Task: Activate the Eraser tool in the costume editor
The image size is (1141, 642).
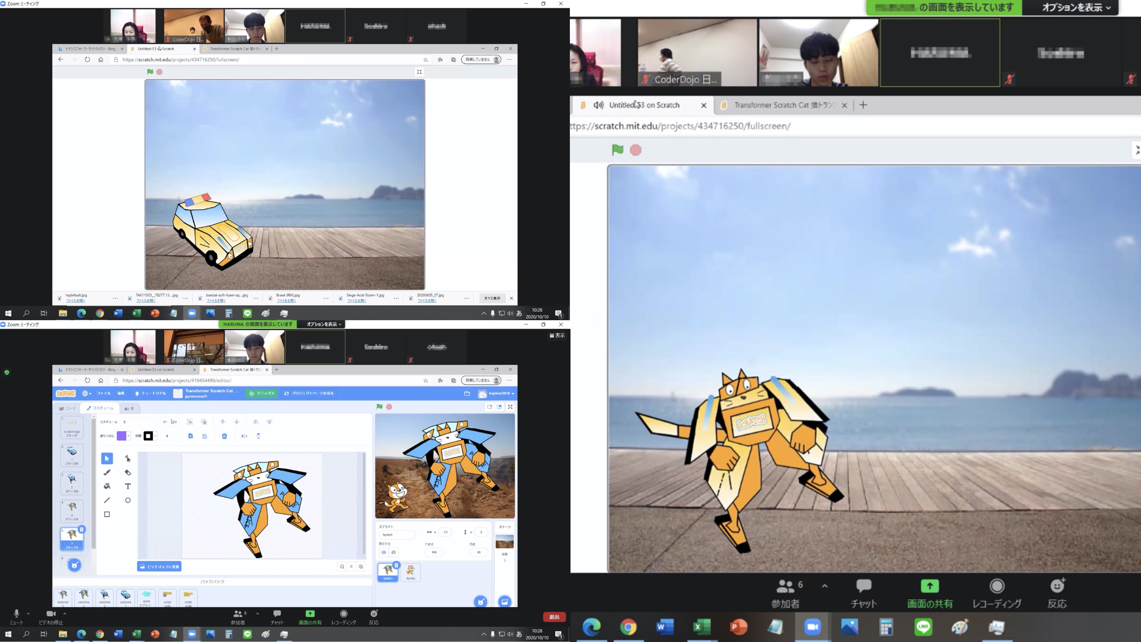Action: click(127, 472)
